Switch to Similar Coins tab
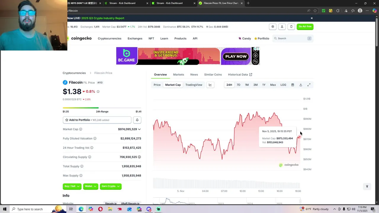Image resolution: width=379 pixels, height=213 pixels. click(213, 75)
